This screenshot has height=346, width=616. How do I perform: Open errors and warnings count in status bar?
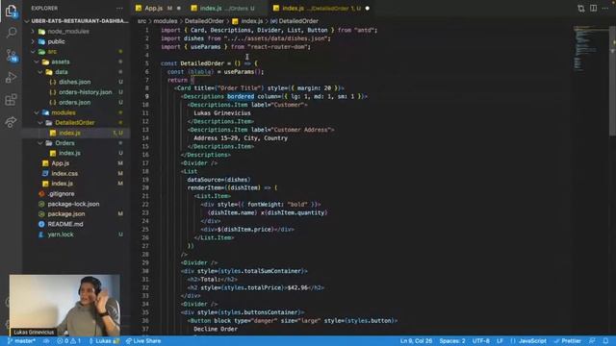point(68,341)
